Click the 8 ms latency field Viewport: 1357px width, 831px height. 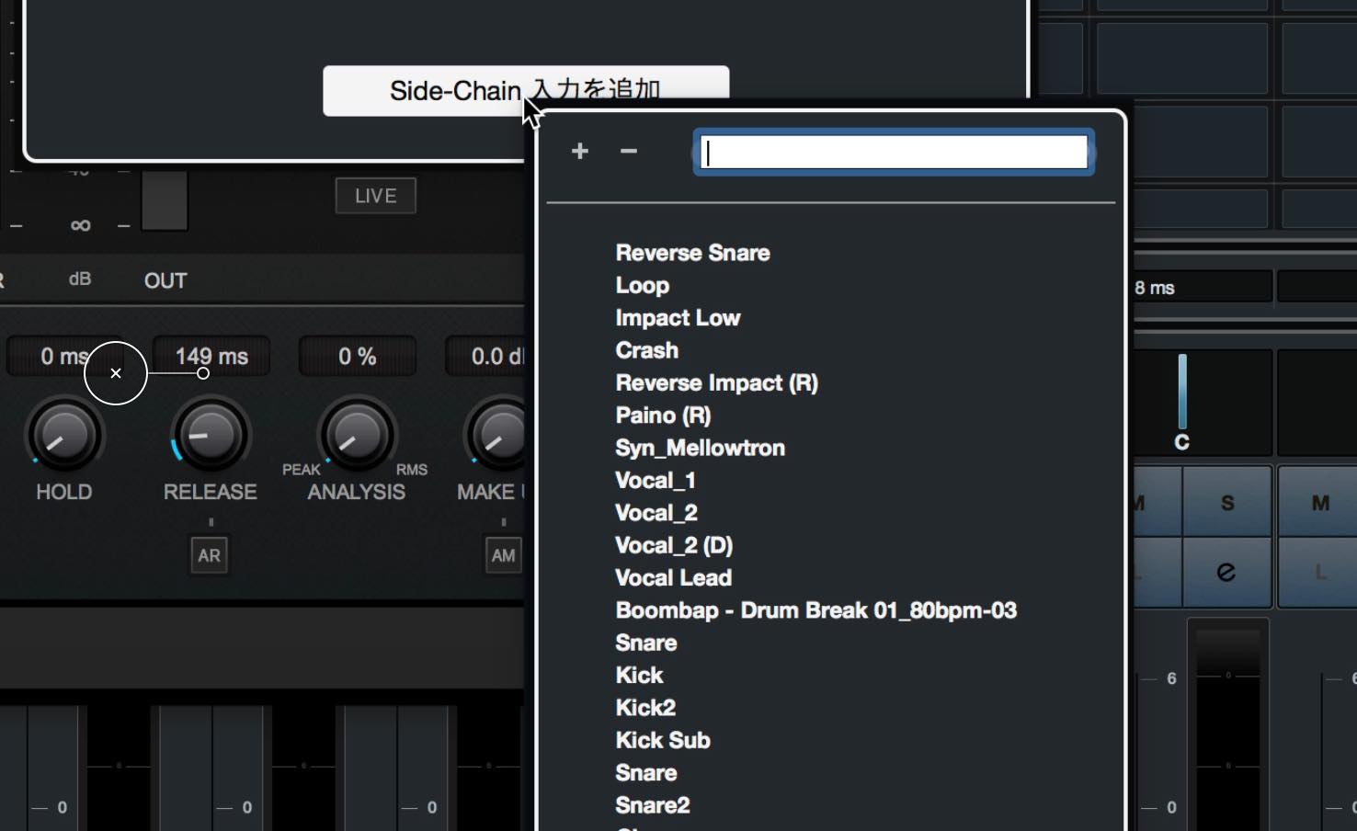coord(1202,288)
